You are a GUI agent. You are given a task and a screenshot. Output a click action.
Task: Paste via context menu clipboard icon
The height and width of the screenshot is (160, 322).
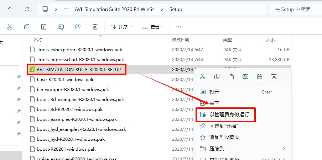pyautogui.click(x=231, y=76)
